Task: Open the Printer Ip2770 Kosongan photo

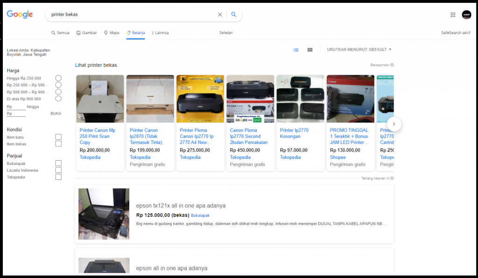Action: [301, 99]
